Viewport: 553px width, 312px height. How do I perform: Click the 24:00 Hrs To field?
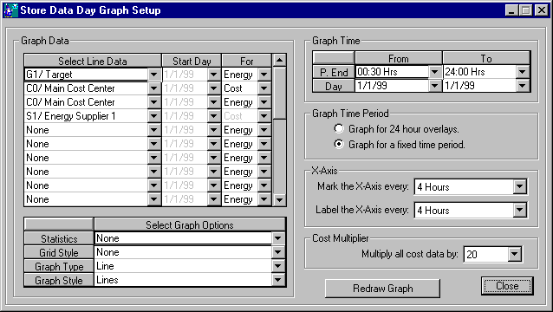479,72
